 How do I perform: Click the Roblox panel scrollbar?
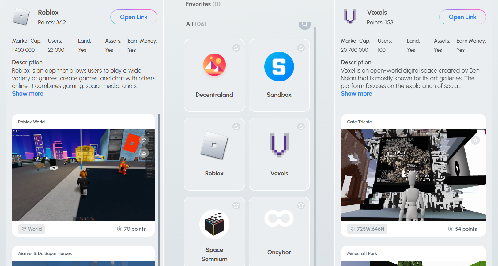point(159,190)
